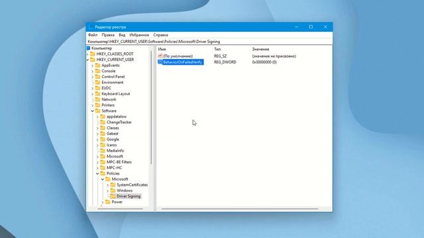Viewport: 424px width, 238px height.
Task: Click the HKEY_CLASSES_ROOT folder icon
Action: tap(93, 54)
